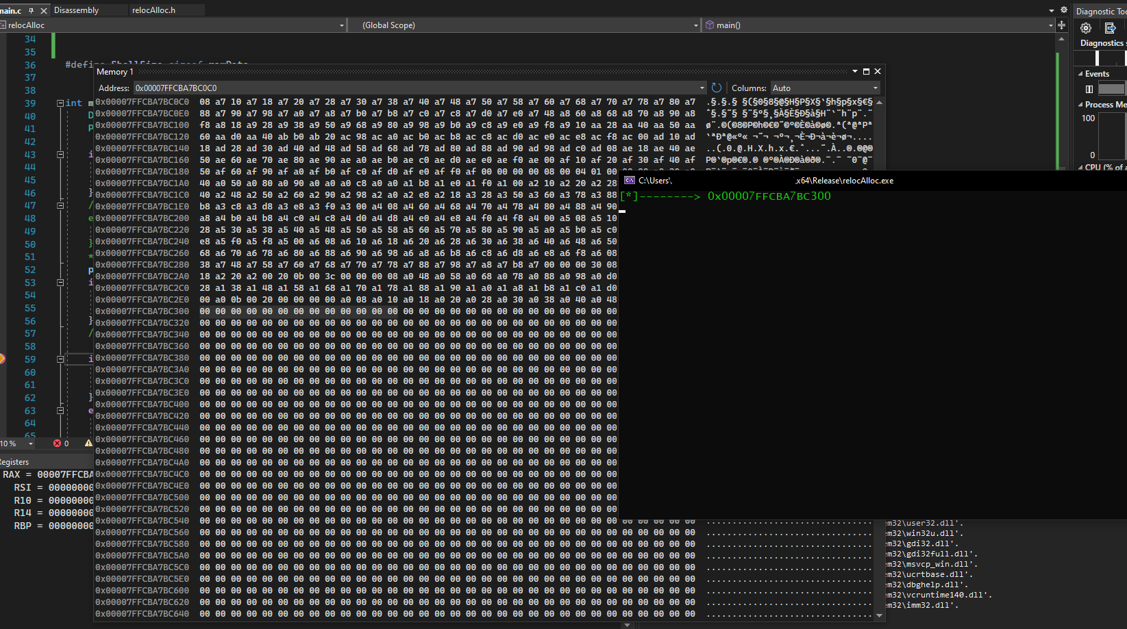
Task: Click the console output address 0x00007FFCBA7BC300
Action: (769, 196)
